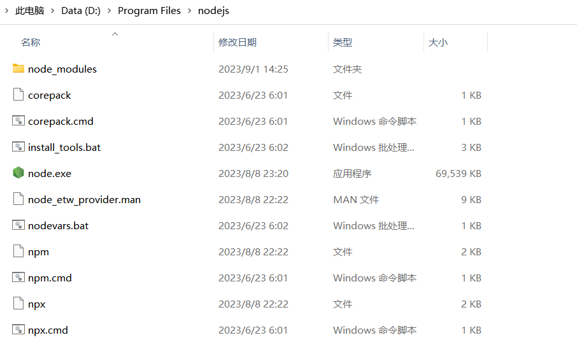Click the size cell of npm row
The image size is (577, 347).
tap(471, 252)
